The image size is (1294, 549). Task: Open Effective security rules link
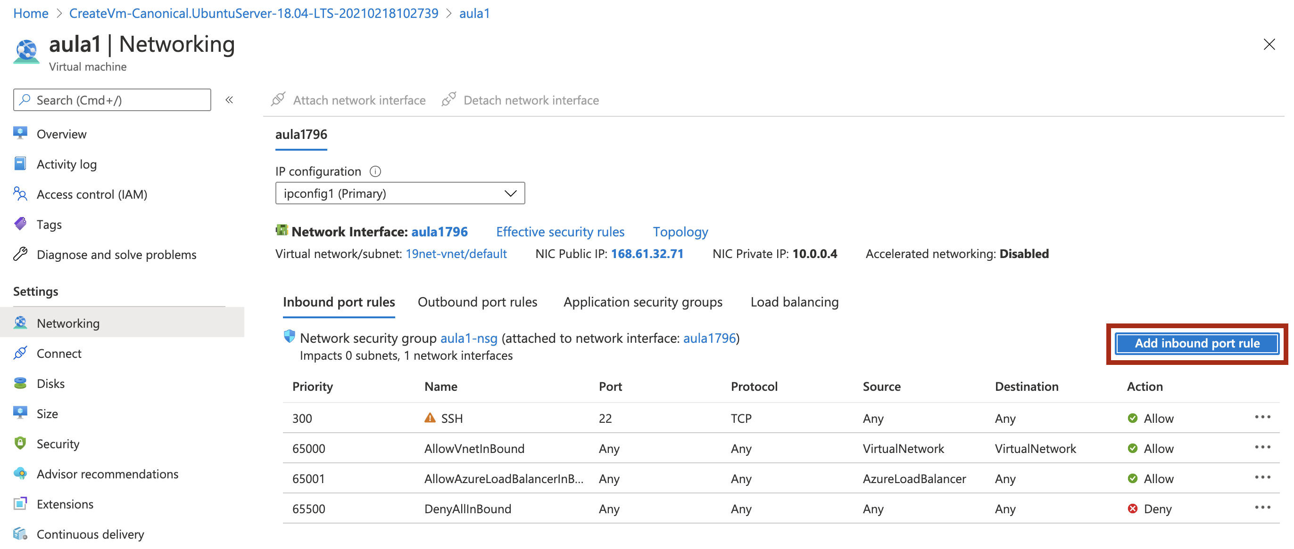coord(560,232)
